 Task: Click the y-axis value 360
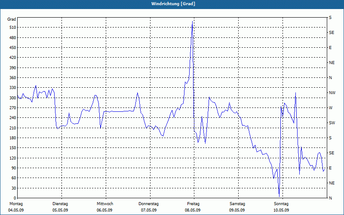click(x=12, y=78)
